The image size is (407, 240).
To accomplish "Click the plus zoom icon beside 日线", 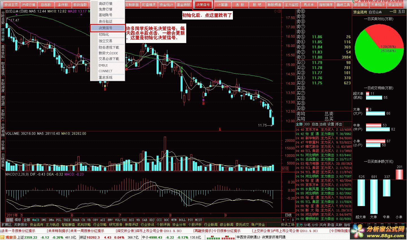I will tap(284, 220).
